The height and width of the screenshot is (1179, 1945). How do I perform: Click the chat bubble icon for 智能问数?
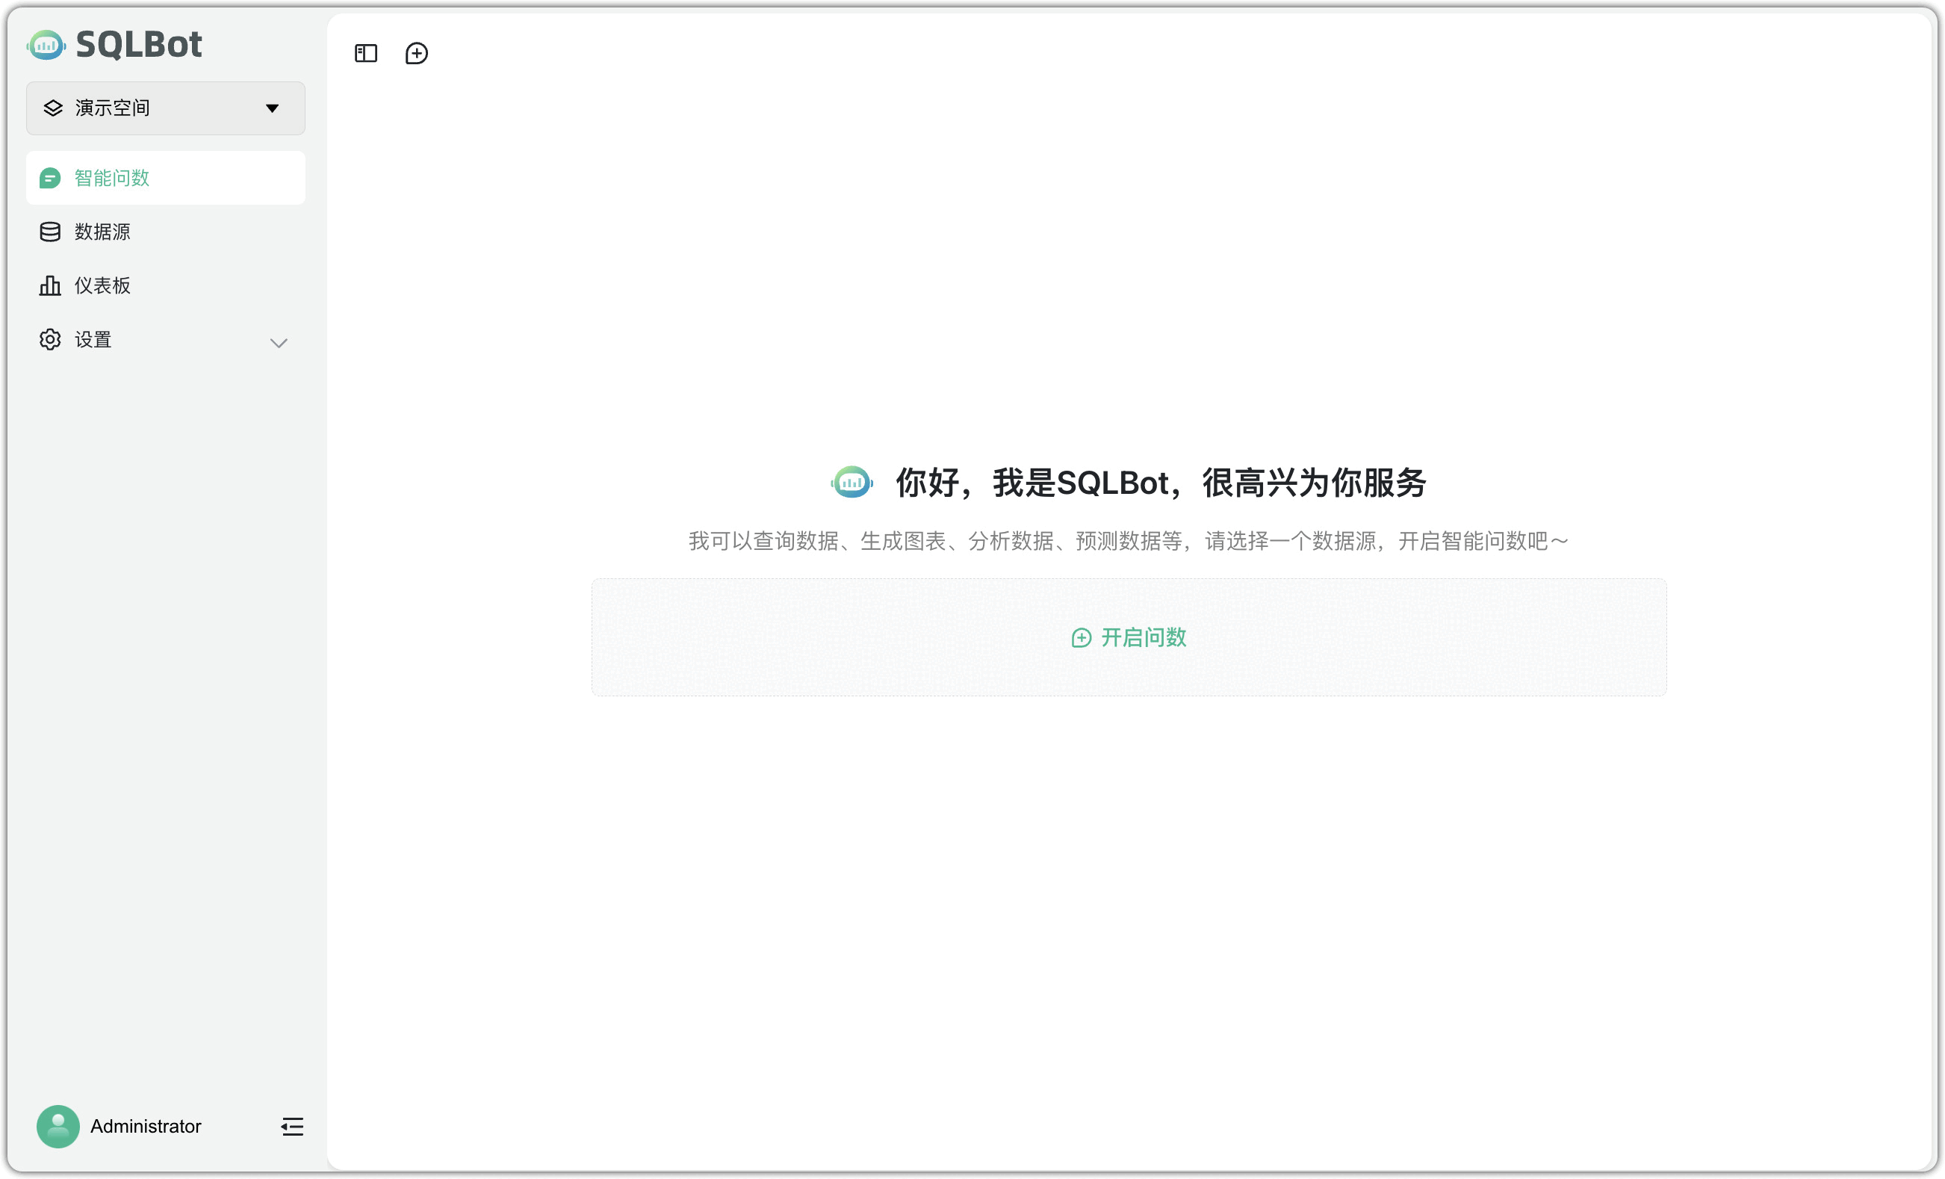coord(50,178)
